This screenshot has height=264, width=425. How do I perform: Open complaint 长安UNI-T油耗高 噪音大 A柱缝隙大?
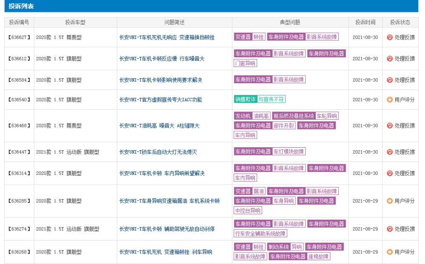click(159, 126)
